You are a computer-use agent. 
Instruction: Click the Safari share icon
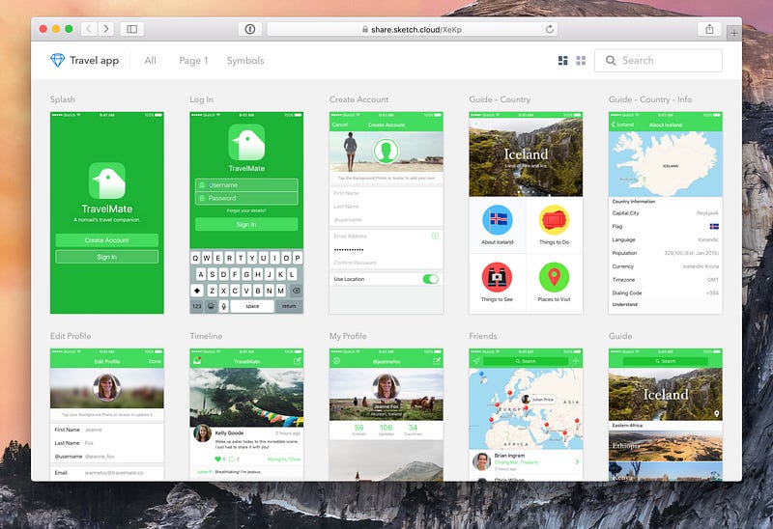coord(709,29)
